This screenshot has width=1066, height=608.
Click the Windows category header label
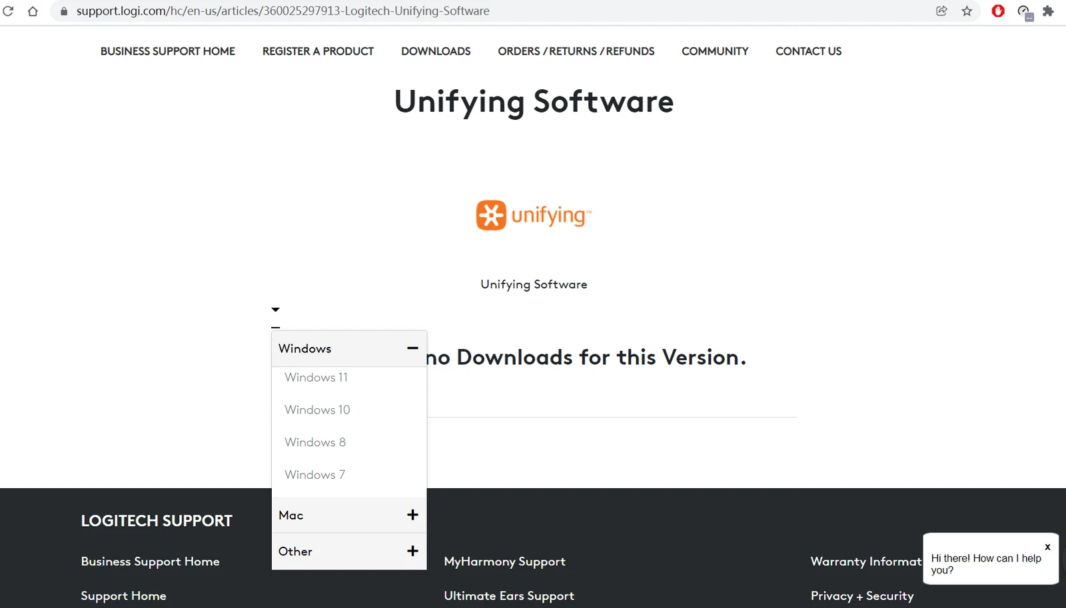tap(304, 348)
